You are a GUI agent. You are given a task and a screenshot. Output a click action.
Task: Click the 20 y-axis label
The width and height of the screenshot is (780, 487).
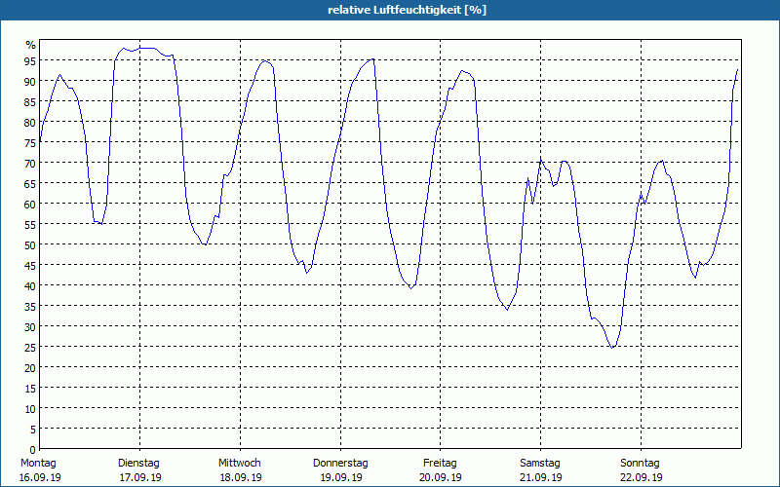[30, 367]
